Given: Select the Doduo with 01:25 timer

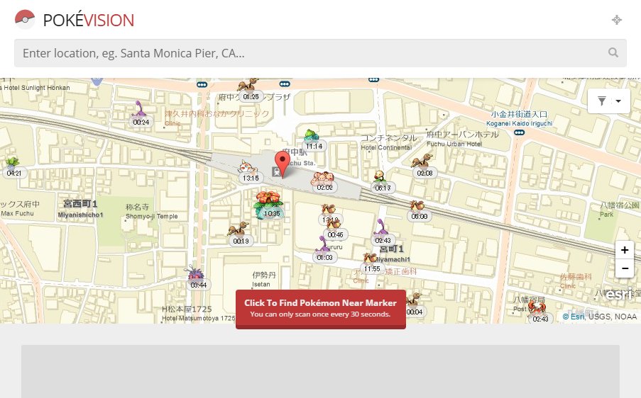Looking at the screenshot, I should click(x=248, y=90).
